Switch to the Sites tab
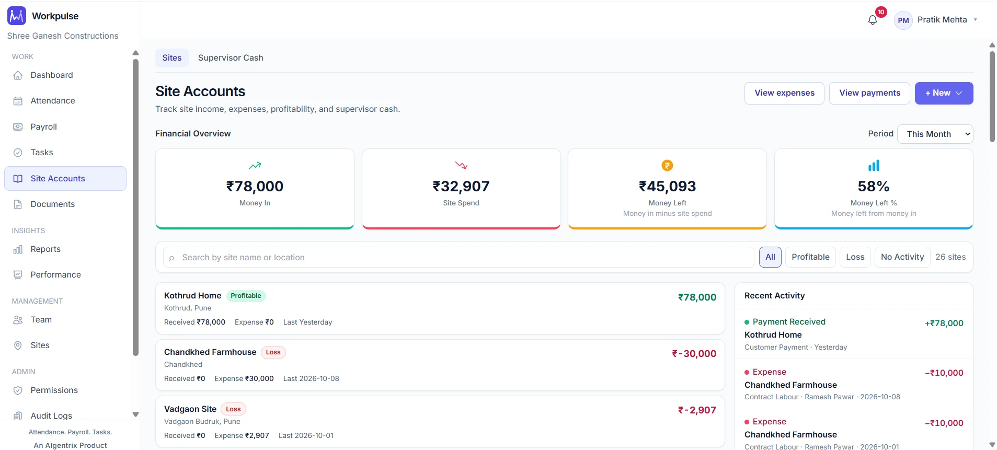997x450 pixels. pyautogui.click(x=171, y=58)
